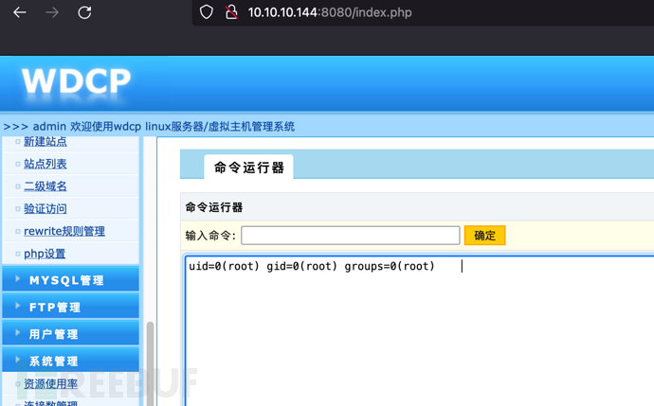The image size is (654, 406).
Task: Click the insecure connection lock icon
Action: [231, 12]
